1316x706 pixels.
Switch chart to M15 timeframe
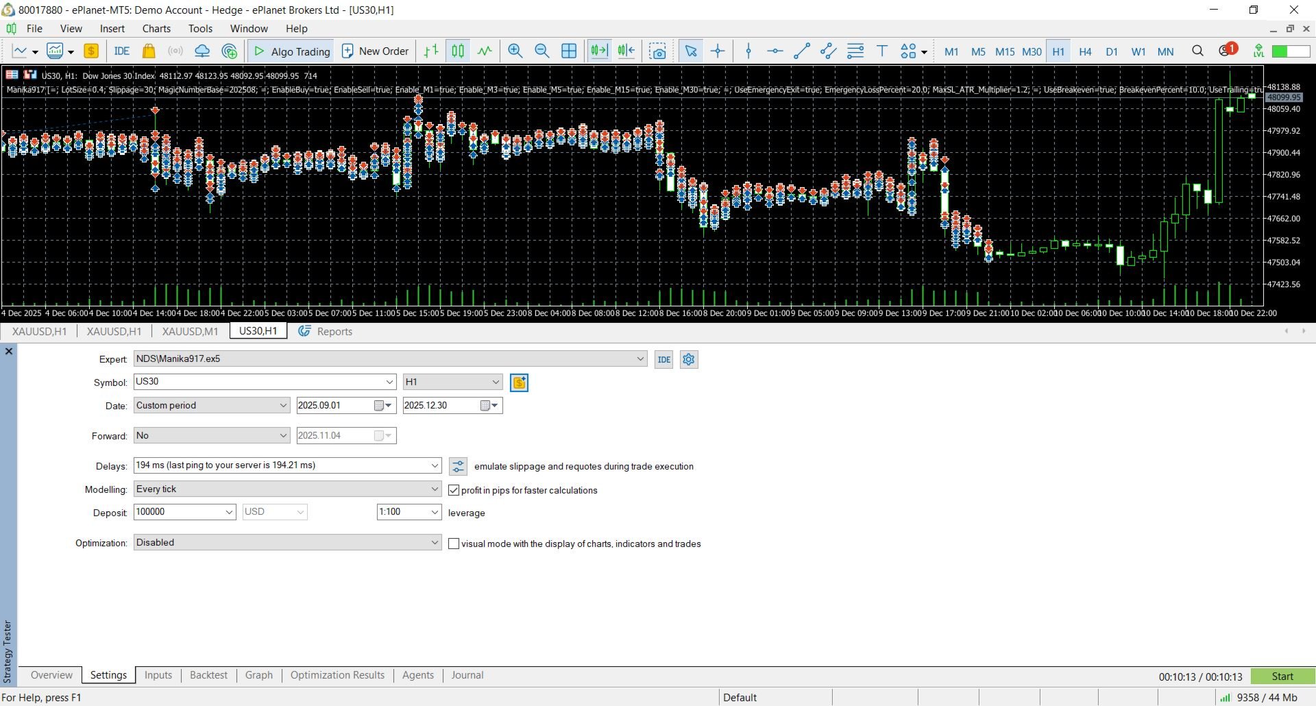point(1005,51)
